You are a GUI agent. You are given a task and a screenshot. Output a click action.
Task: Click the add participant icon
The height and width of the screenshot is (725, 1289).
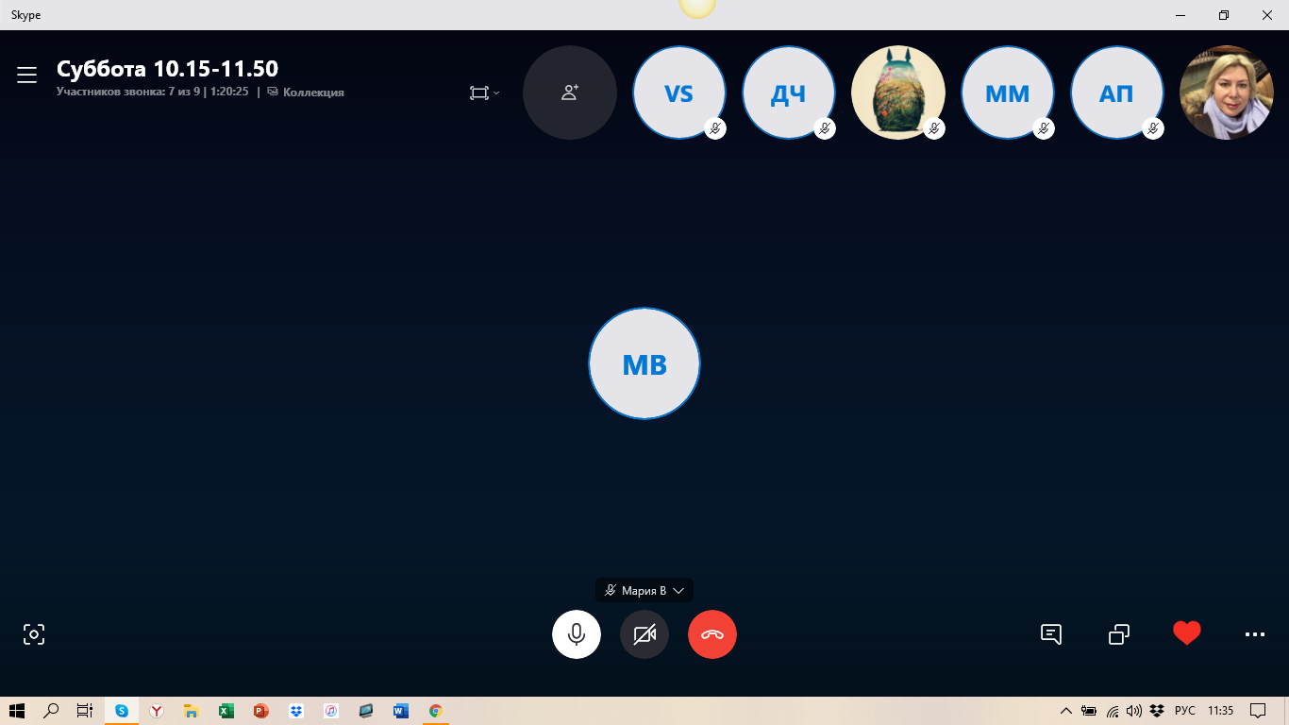[570, 93]
